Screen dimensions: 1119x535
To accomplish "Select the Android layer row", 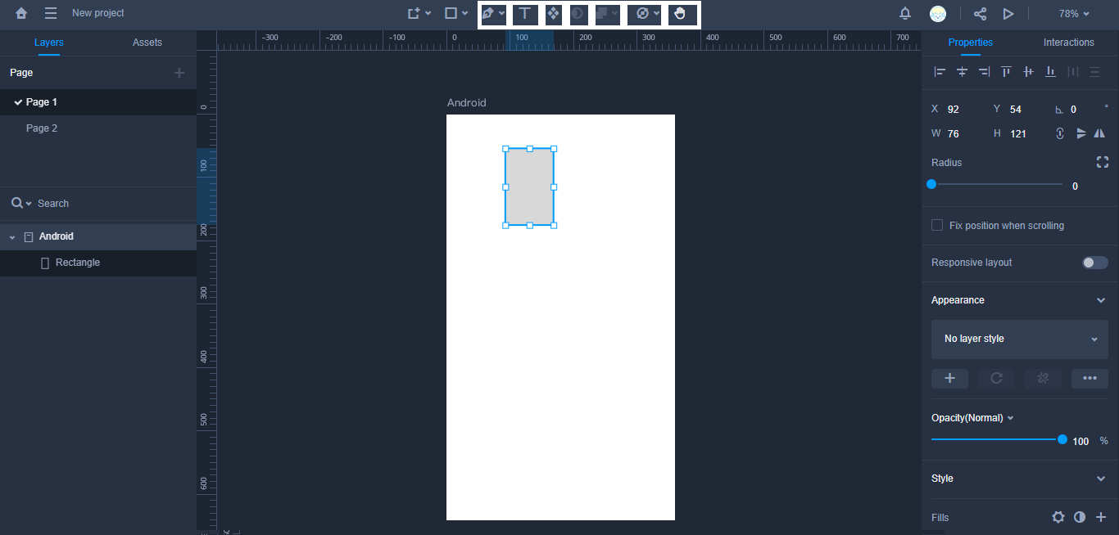I will tap(98, 236).
